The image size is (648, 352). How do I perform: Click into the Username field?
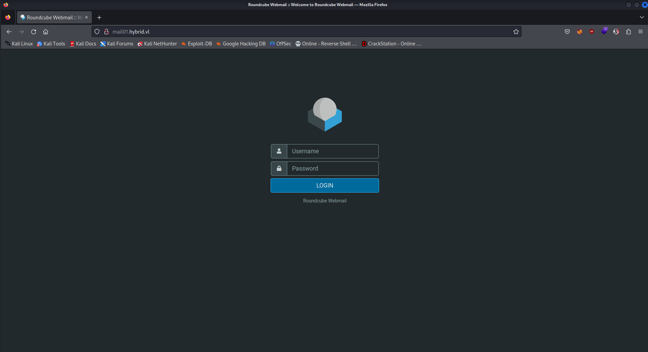pos(332,151)
